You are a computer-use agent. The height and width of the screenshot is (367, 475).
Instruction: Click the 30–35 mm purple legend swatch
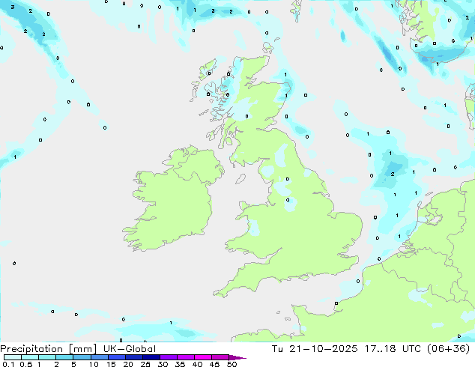(168, 357)
